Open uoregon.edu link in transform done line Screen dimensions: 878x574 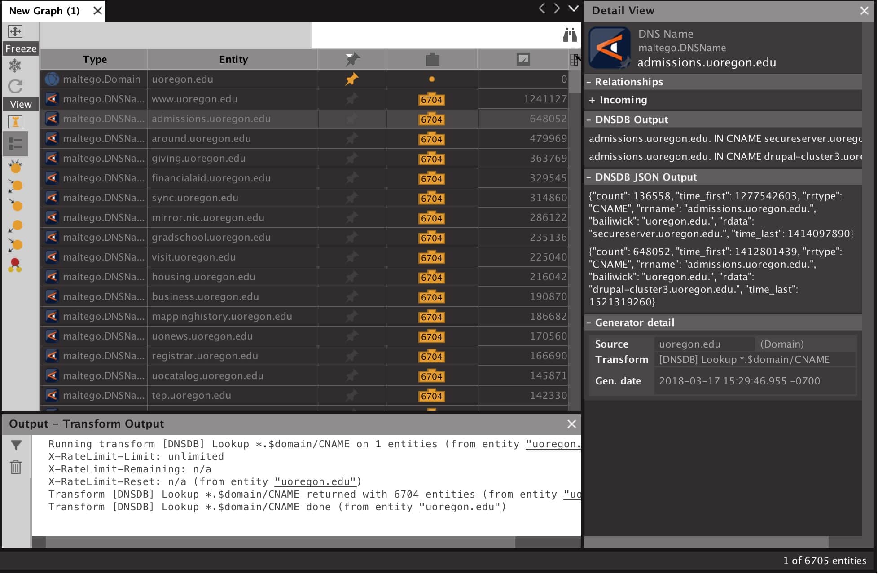460,507
